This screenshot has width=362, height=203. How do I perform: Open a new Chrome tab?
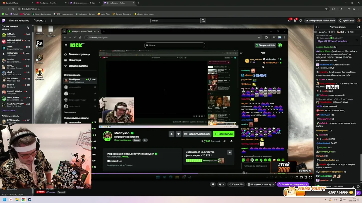click(138, 3)
